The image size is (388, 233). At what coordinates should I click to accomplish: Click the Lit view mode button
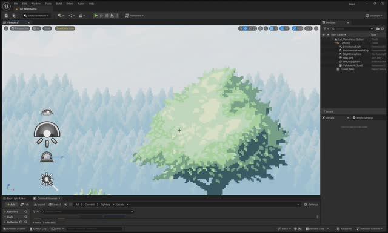[x=36, y=28]
